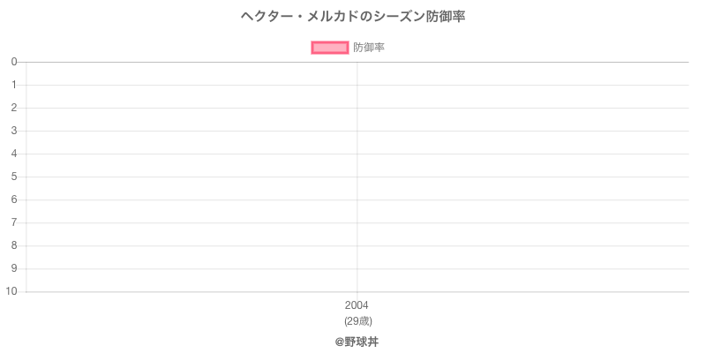
Task: Click y-axis tick label 10
Action: [11, 291]
